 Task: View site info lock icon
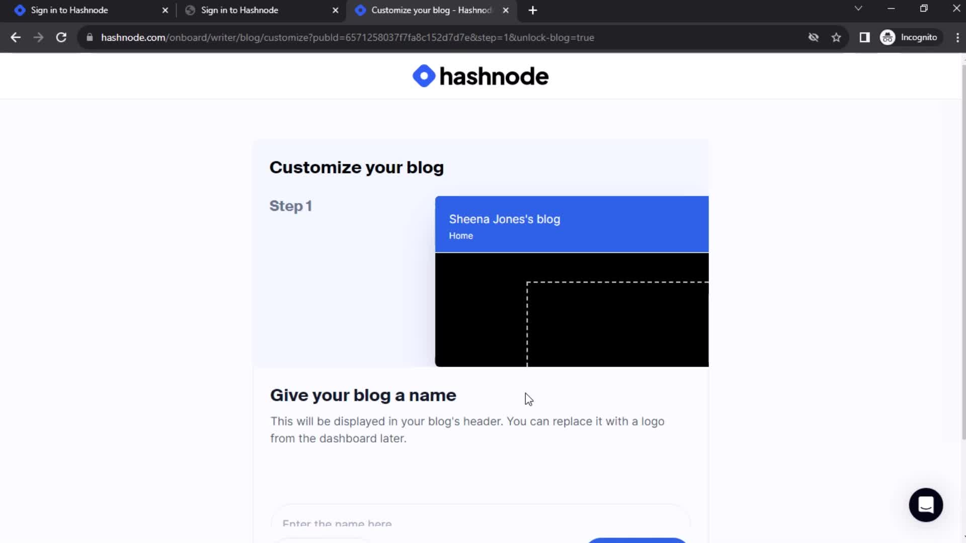coord(90,37)
